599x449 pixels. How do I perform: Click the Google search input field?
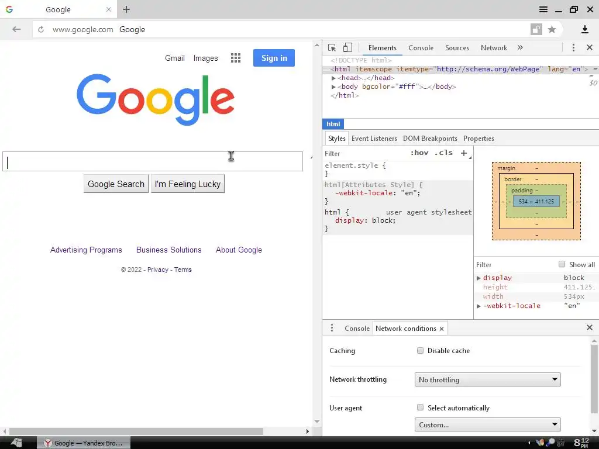[153, 161]
